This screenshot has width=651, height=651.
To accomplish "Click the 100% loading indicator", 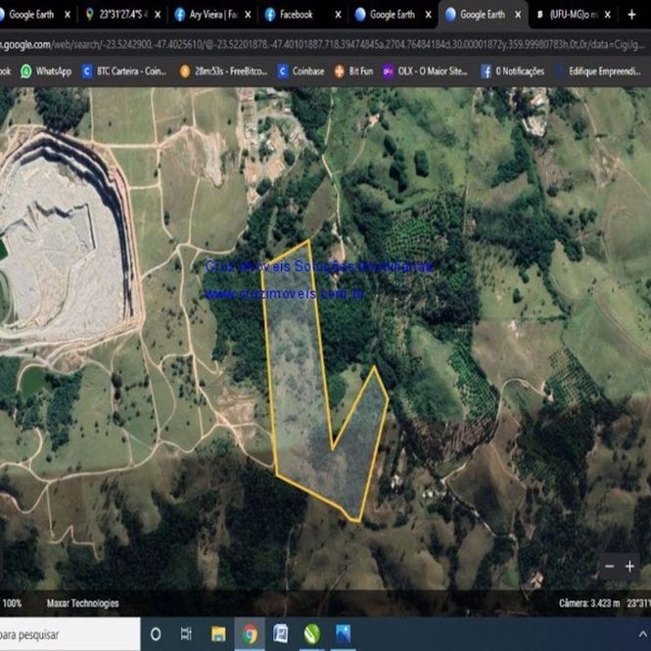I will pyautogui.click(x=12, y=603).
